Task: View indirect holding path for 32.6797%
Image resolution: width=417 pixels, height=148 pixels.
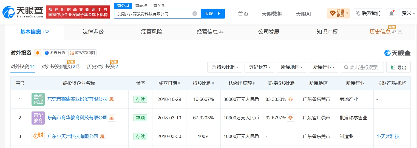Action: point(291,118)
